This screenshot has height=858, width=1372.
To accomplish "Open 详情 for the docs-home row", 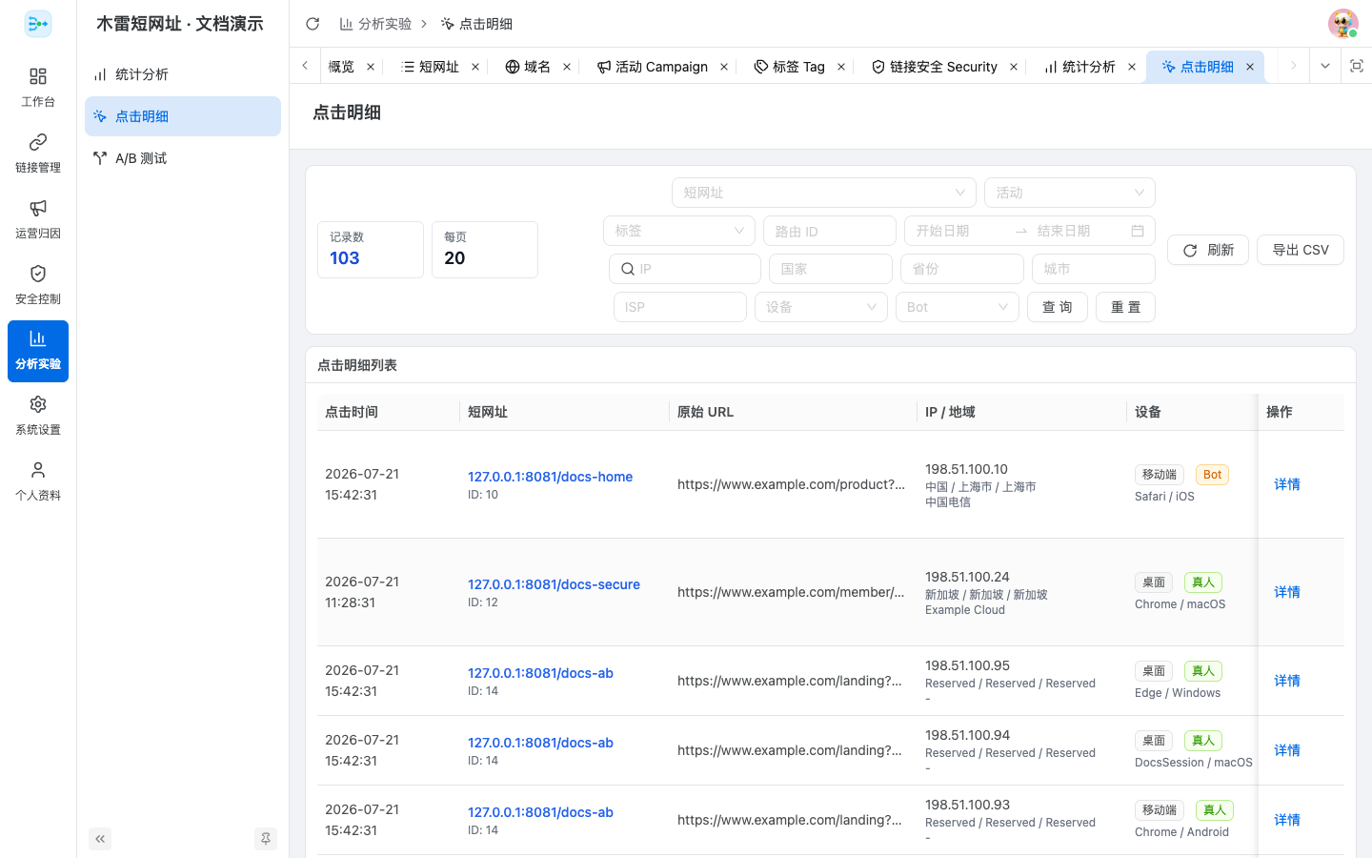I will coord(1287,484).
